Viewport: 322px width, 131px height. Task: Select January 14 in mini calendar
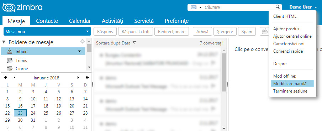[85, 99]
